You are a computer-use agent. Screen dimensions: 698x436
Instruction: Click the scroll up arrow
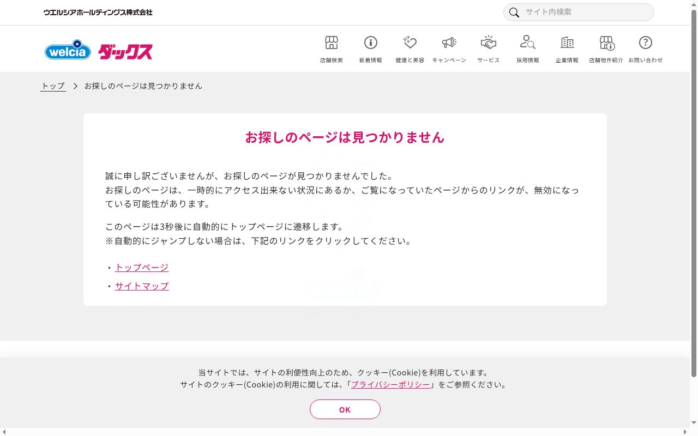[x=694, y=4]
